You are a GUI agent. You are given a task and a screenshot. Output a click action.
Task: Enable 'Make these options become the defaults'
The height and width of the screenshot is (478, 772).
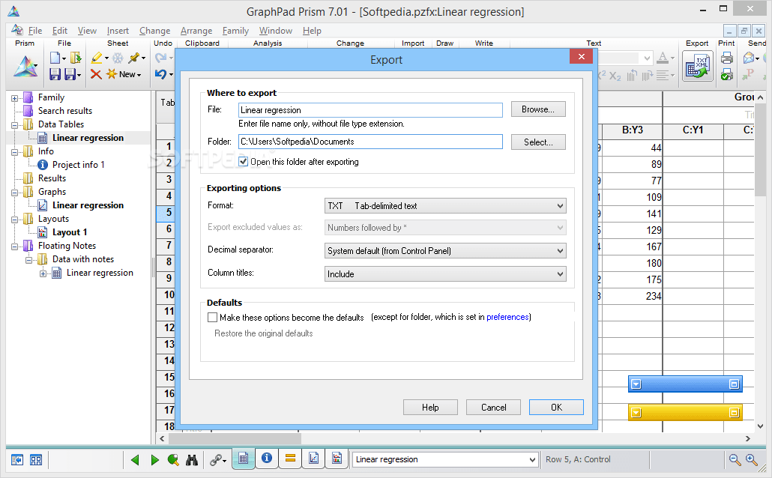click(212, 317)
